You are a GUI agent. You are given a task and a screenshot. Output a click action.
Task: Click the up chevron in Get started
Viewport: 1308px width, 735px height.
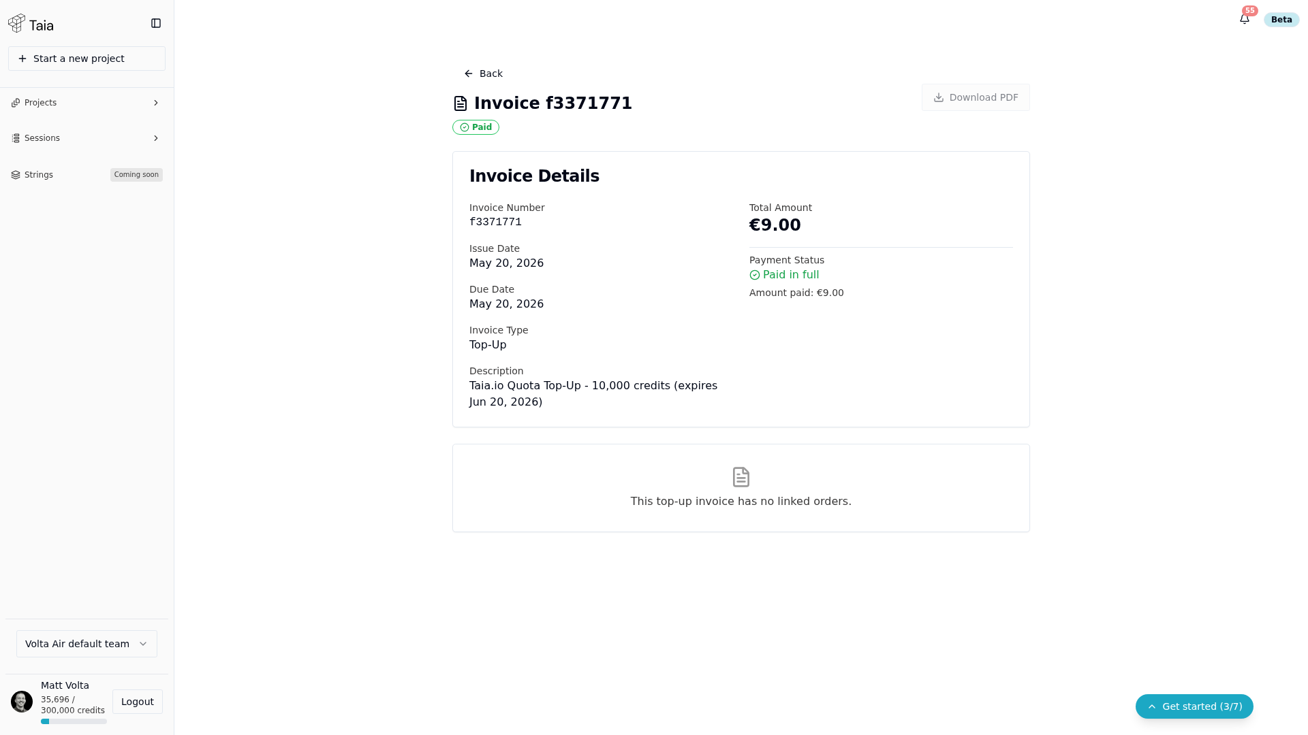pos(1152,706)
